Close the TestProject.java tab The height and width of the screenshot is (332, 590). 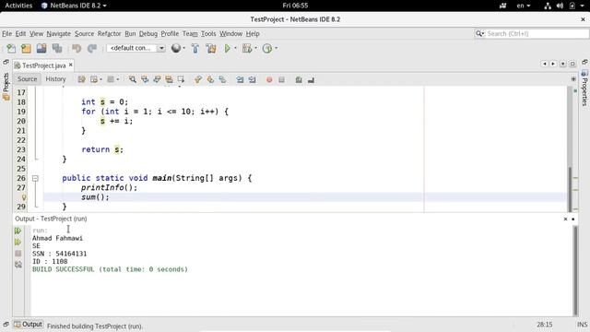click(70, 65)
